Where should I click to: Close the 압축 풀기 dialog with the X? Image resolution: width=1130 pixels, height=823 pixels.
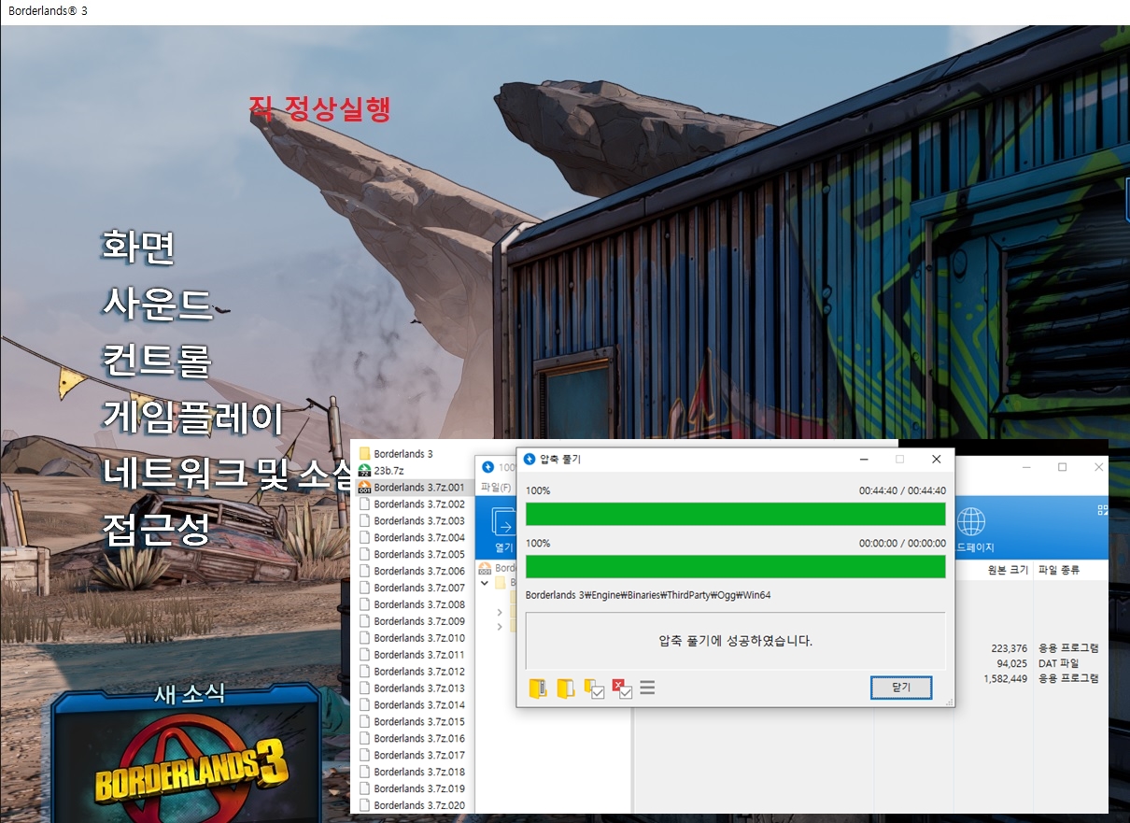click(x=937, y=459)
